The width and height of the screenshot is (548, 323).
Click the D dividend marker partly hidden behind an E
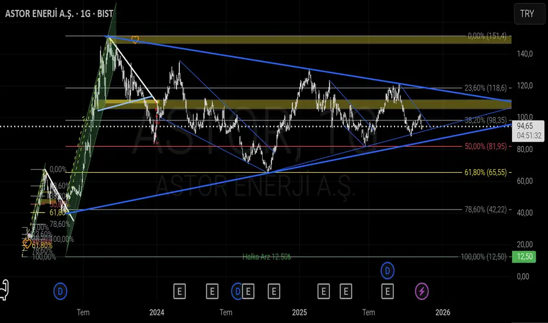coord(236,291)
